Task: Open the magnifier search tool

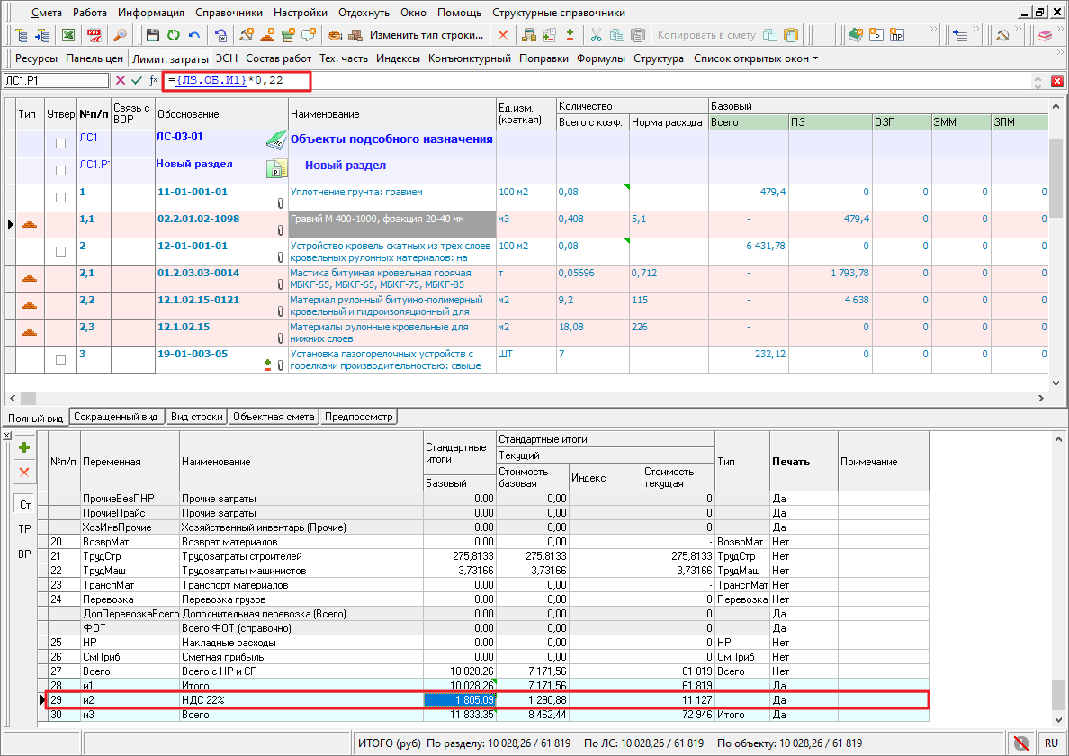Action: [119, 36]
